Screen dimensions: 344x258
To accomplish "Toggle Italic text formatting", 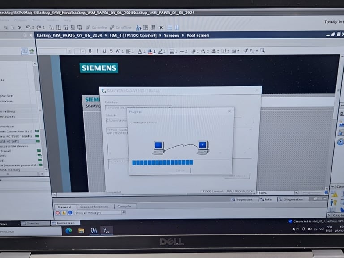I will tap(97, 51).
